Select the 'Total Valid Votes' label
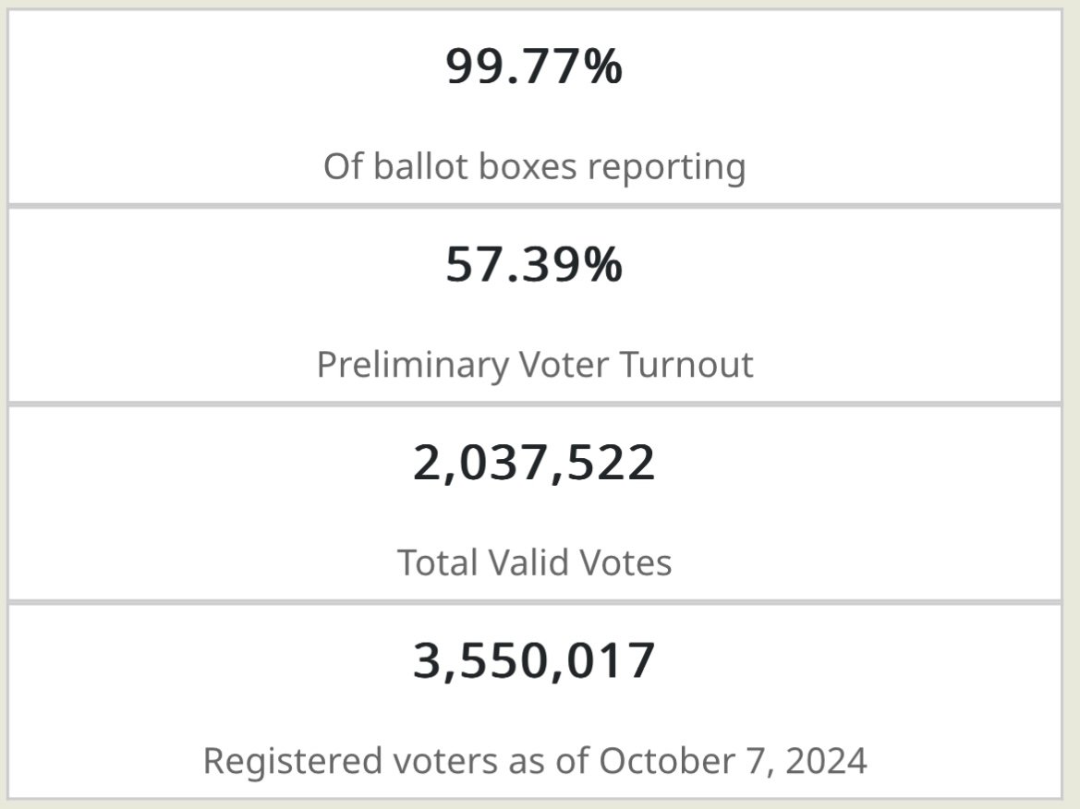The height and width of the screenshot is (809, 1080). tap(535, 562)
